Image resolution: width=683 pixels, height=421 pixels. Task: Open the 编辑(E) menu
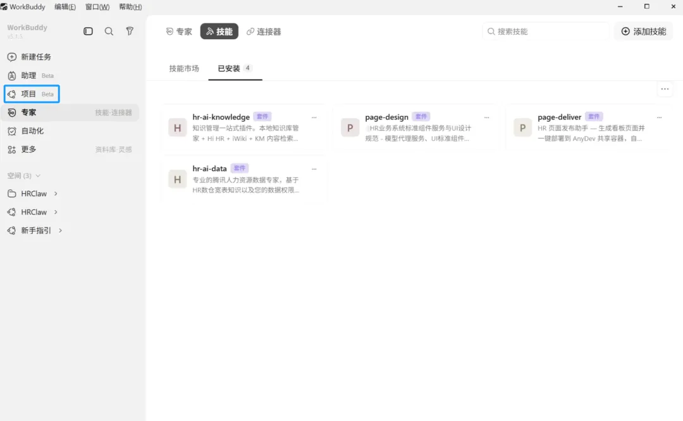click(x=65, y=7)
